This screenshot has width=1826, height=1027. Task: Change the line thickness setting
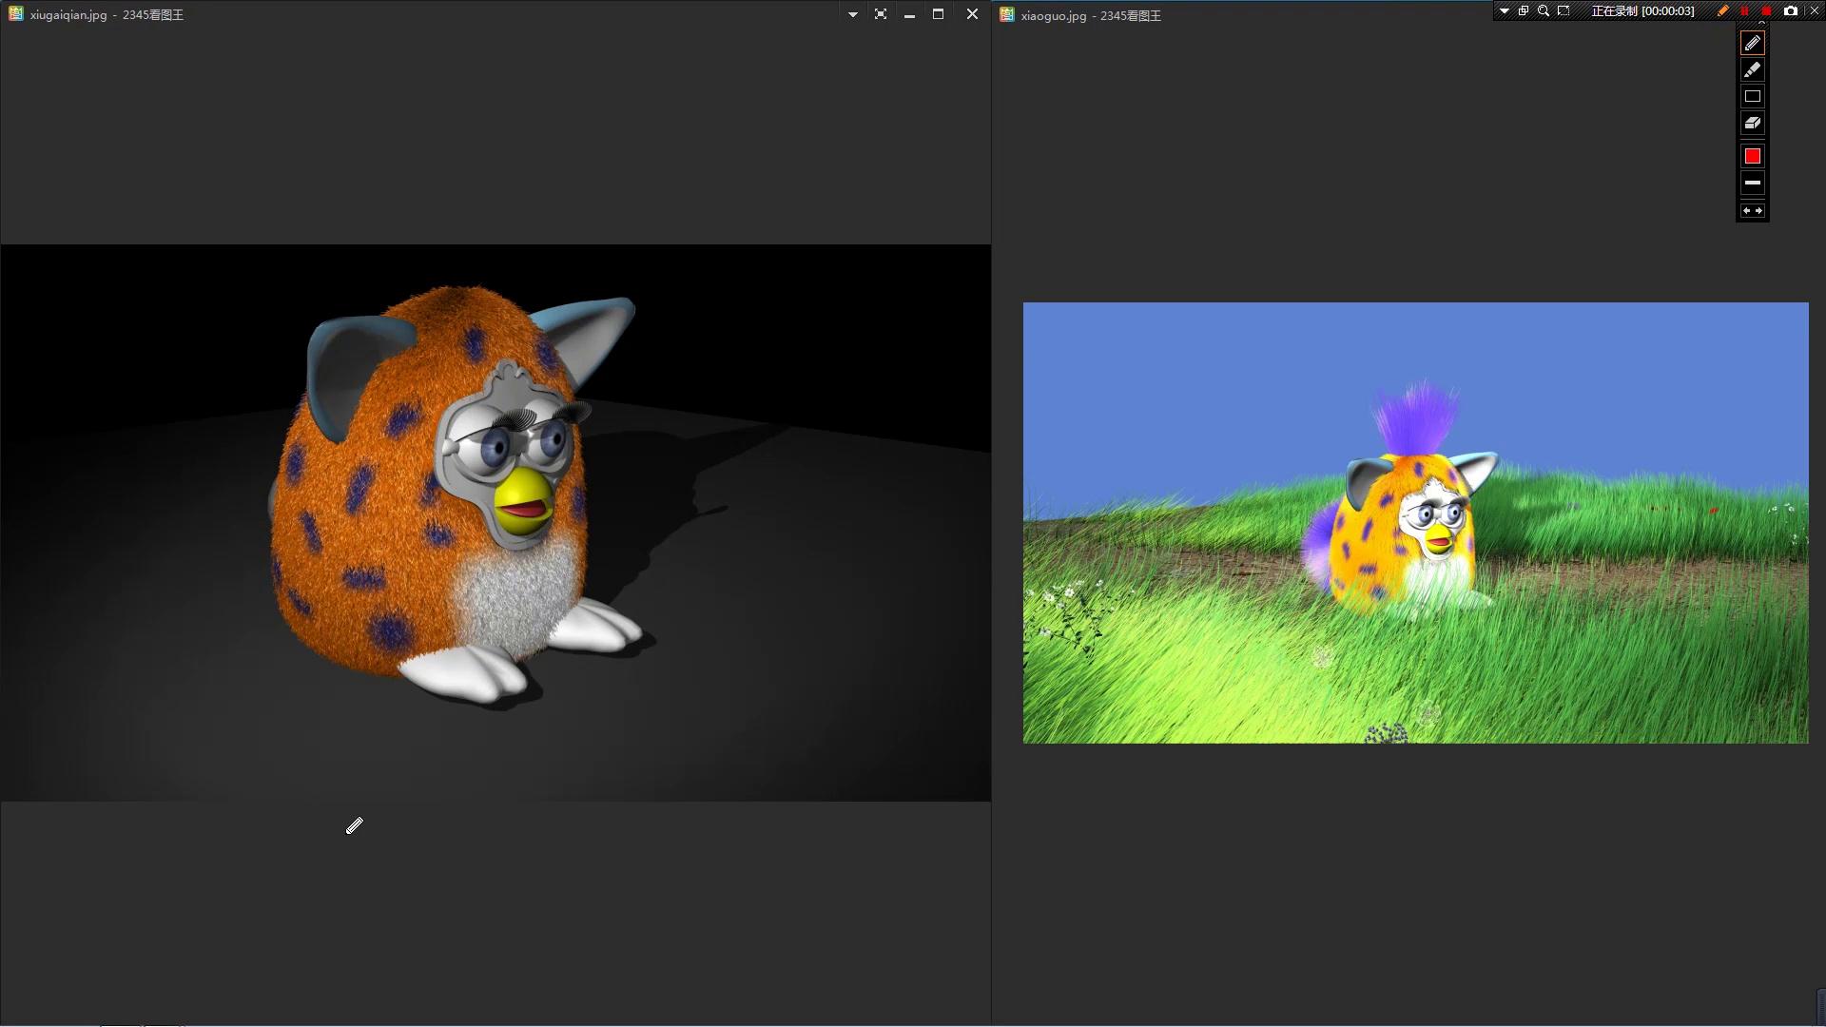(x=1753, y=183)
